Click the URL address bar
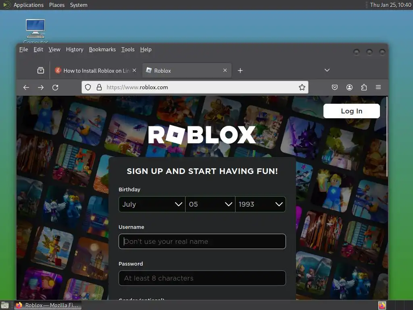Image resolution: width=413 pixels, height=310 pixels. click(195, 87)
